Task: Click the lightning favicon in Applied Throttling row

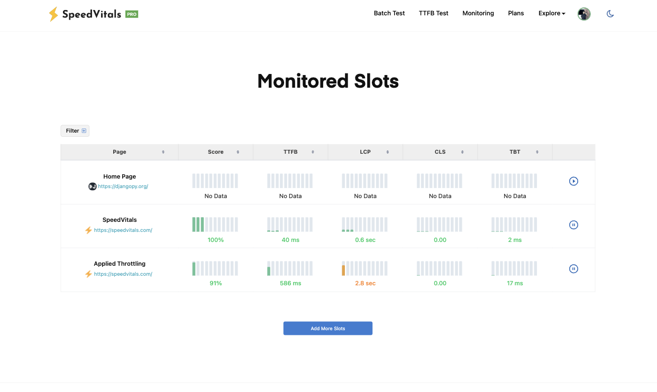Action: (x=88, y=274)
